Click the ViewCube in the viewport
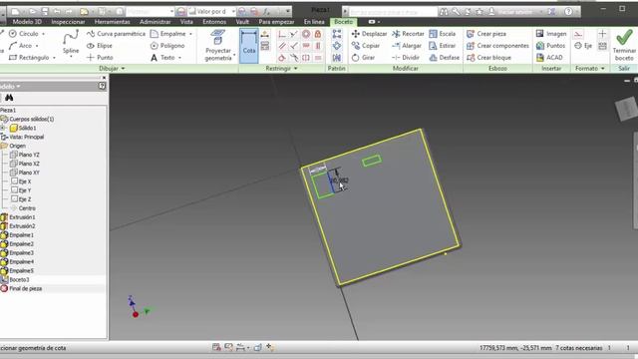Screen dimensions: 638x359 click(626, 109)
